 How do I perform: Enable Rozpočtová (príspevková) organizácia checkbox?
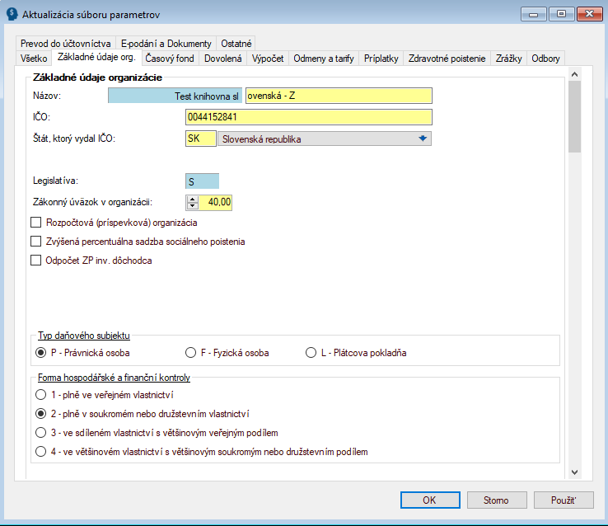point(35,223)
